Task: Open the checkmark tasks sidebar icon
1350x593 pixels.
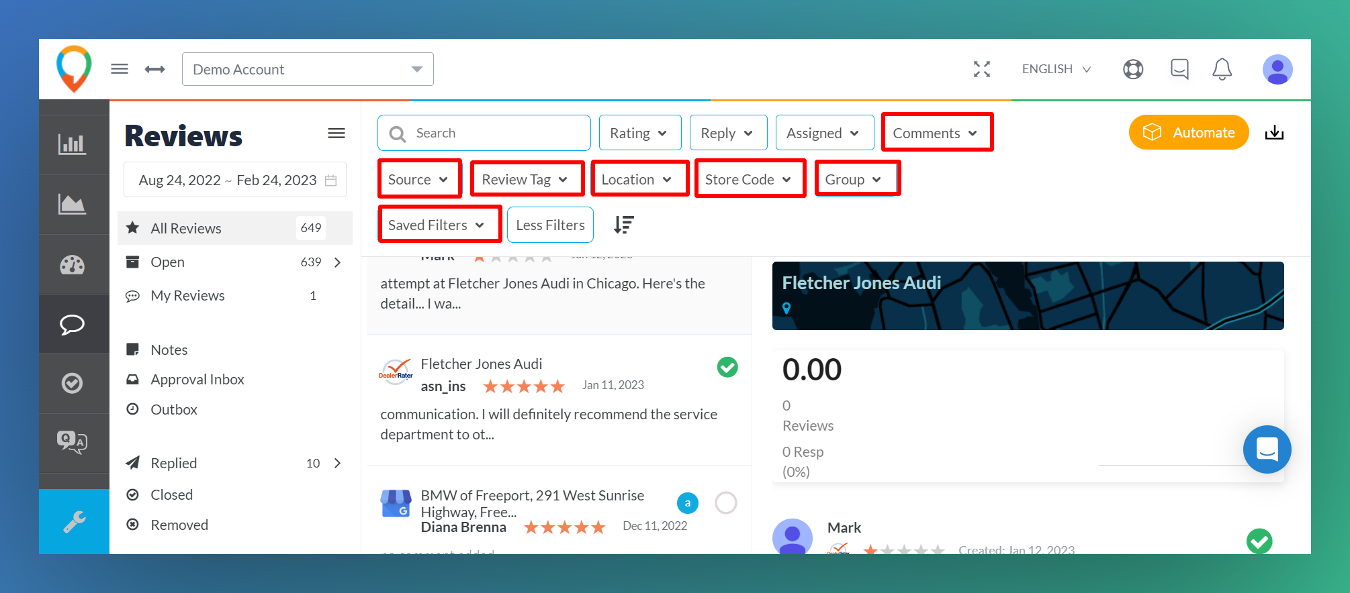Action: pyautogui.click(x=73, y=383)
